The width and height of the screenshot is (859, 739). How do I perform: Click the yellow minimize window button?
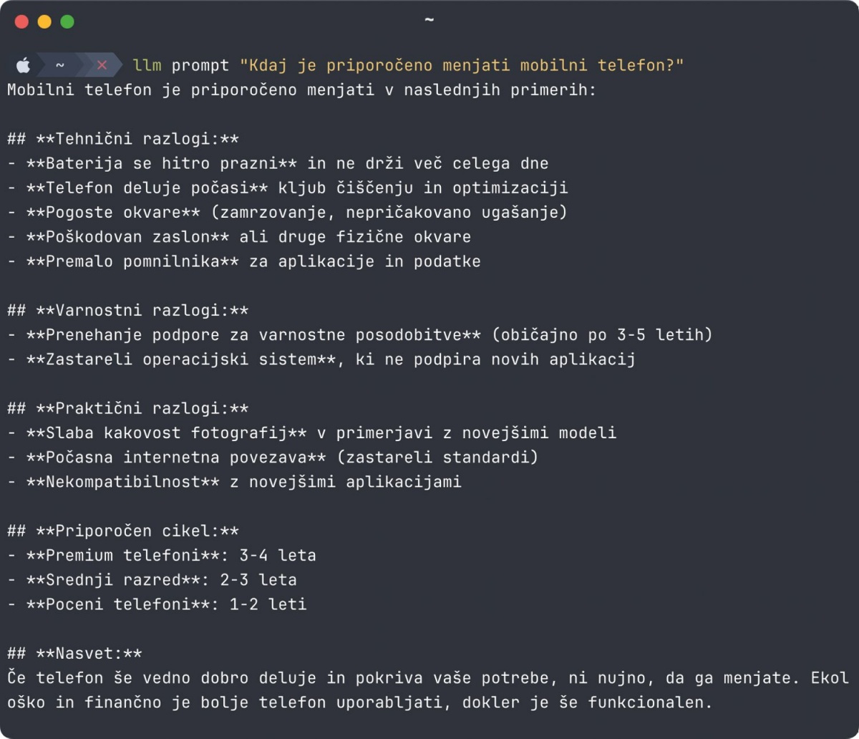(44, 22)
